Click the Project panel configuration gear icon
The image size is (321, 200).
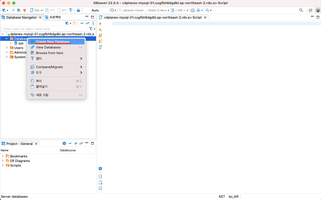(64, 143)
